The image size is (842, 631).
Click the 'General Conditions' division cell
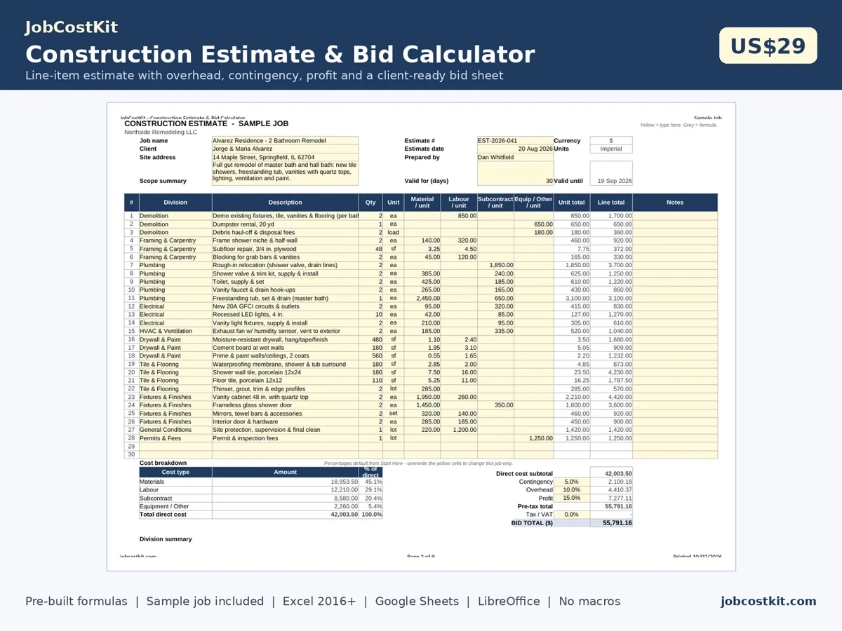[175, 430]
